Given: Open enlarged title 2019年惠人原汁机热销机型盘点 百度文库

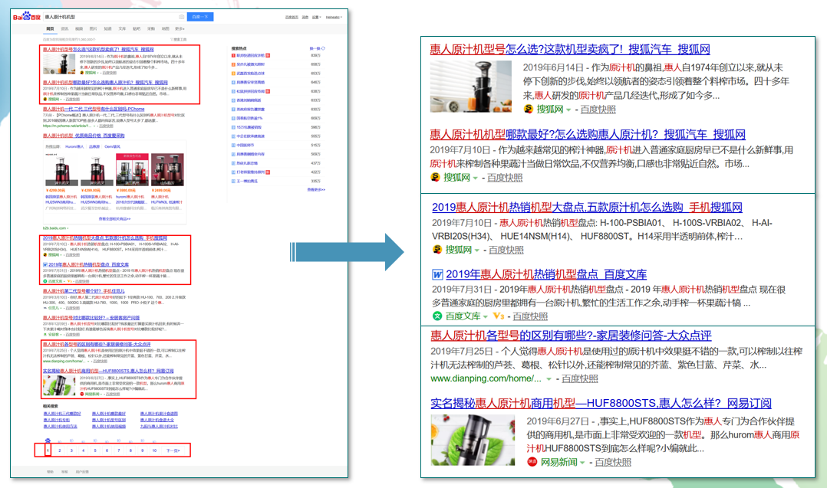Looking at the screenshot, I should [x=546, y=274].
